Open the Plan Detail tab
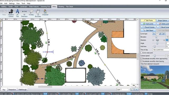The height and width of the screenshot is (95, 169). click(x=69, y=7)
